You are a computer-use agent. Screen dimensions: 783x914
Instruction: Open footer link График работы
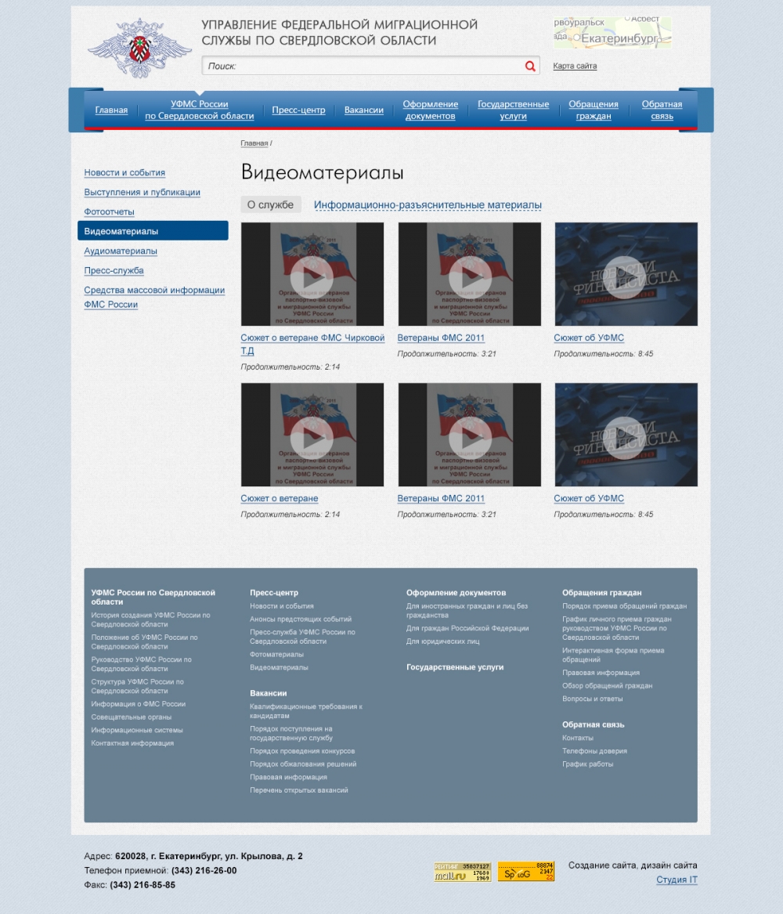click(x=588, y=764)
